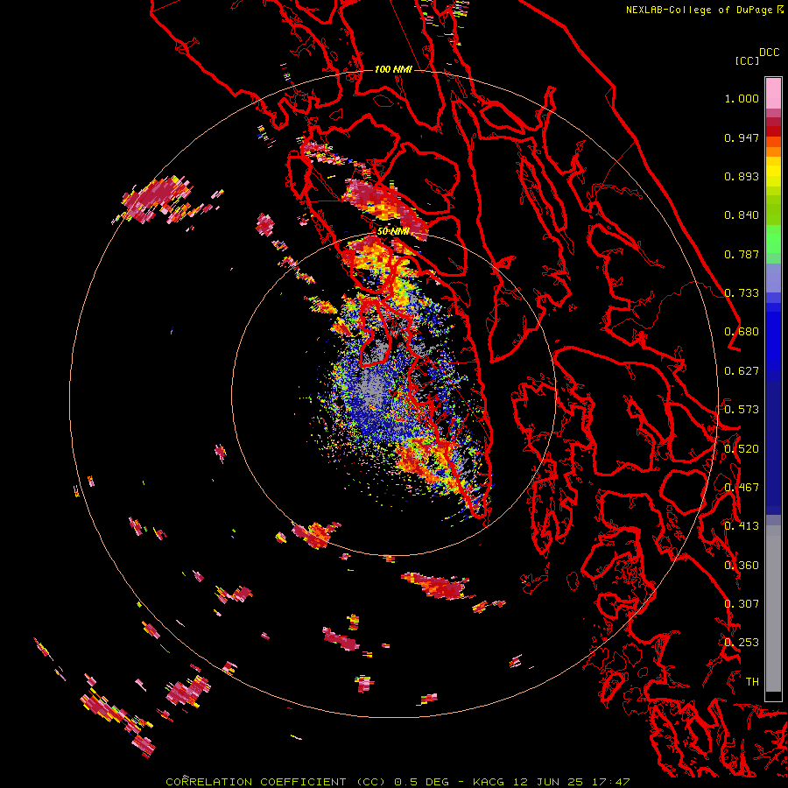
Task: Select the 0.893 legend value
Action: pyautogui.click(x=742, y=176)
